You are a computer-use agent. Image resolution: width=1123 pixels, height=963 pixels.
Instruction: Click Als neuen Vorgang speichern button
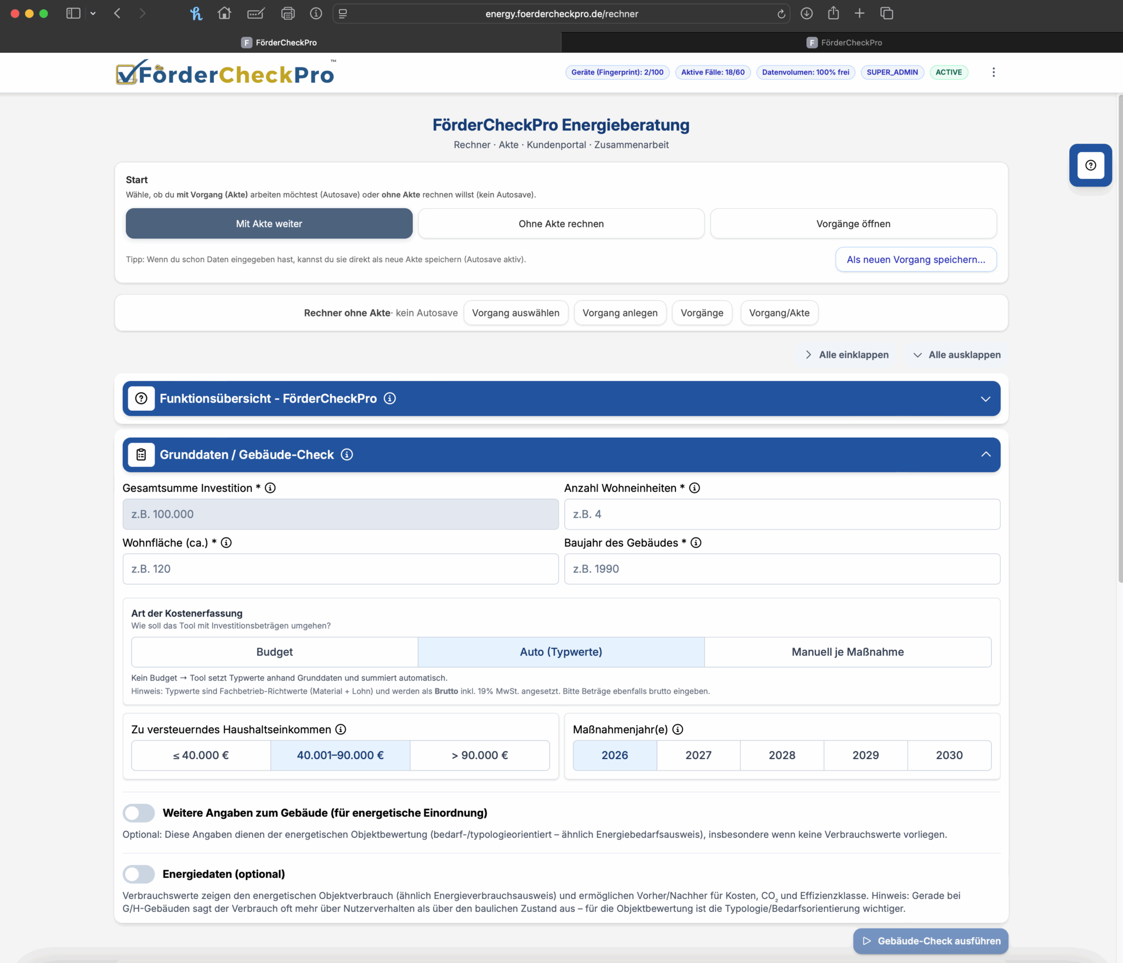click(915, 259)
